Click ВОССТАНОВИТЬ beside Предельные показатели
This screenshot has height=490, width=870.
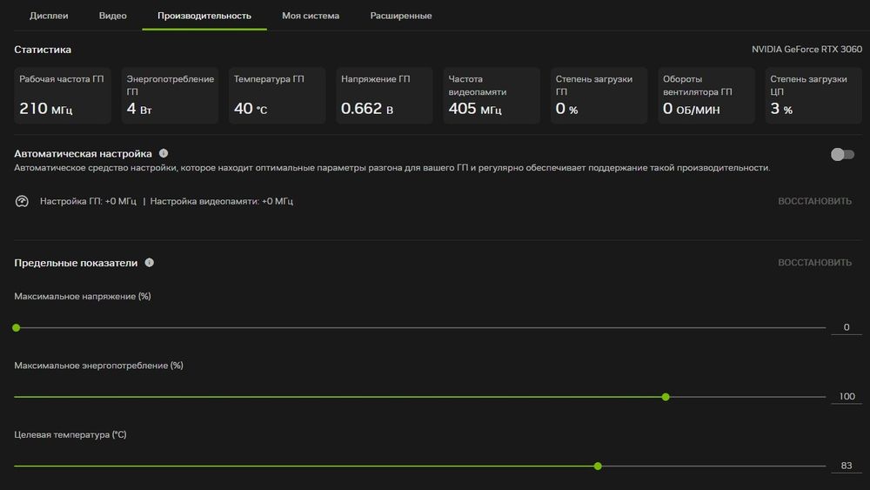click(x=814, y=263)
